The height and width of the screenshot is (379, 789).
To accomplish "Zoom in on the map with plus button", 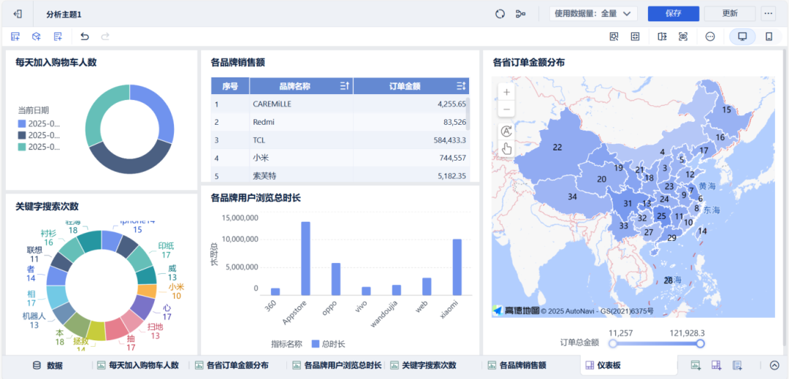I will click(x=506, y=92).
